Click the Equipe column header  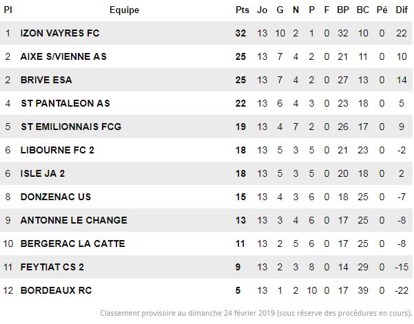pos(124,10)
